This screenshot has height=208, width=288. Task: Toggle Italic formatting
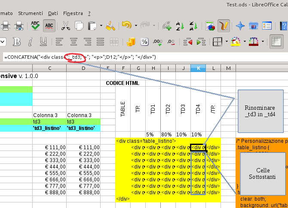coord(31,42)
